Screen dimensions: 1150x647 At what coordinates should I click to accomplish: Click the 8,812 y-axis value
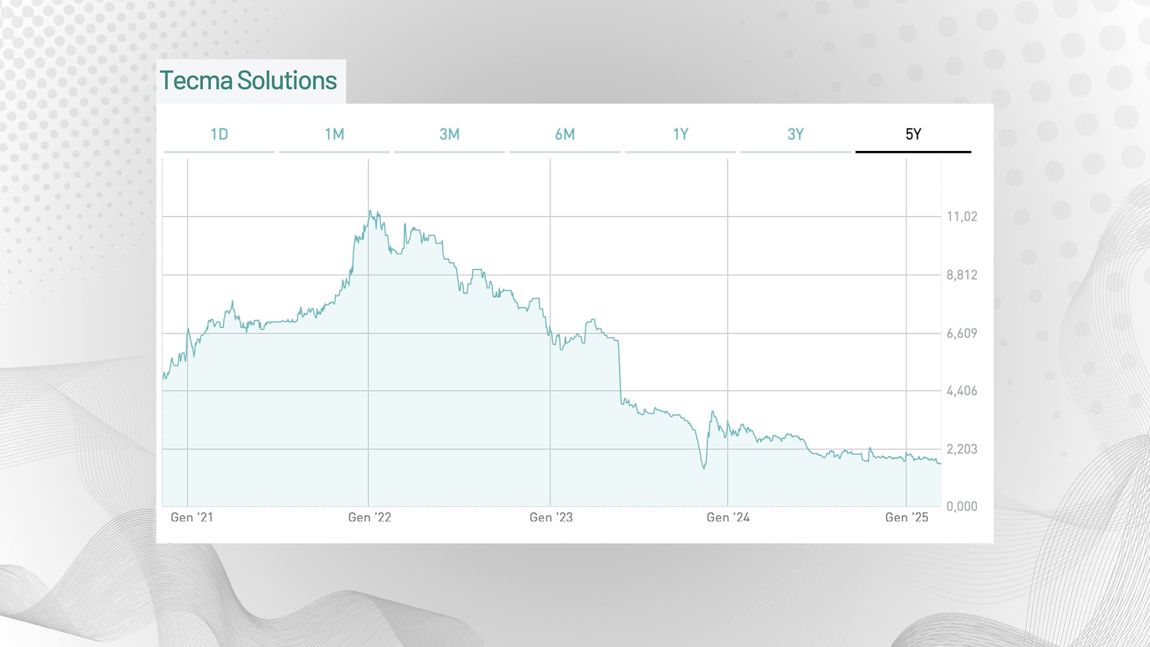(x=961, y=275)
